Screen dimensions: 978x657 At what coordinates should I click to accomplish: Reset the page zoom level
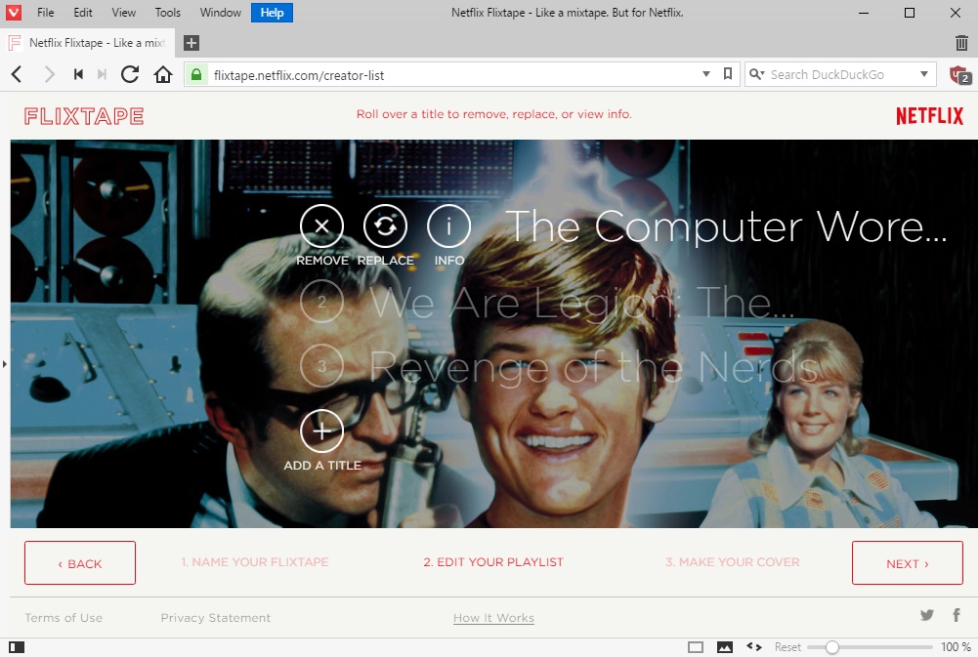[x=787, y=647]
